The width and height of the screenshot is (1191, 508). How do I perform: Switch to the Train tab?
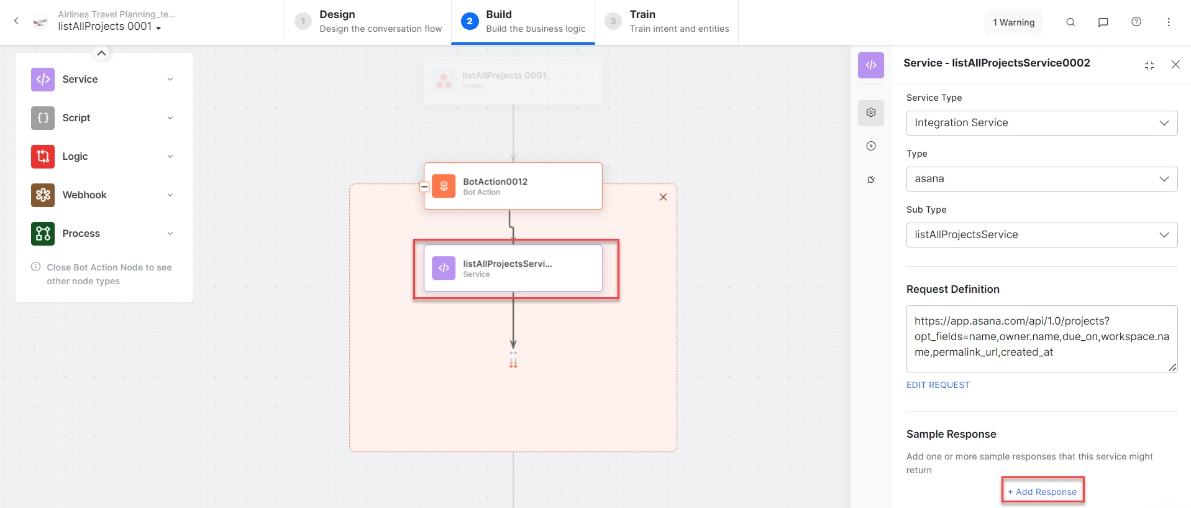tap(667, 22)
